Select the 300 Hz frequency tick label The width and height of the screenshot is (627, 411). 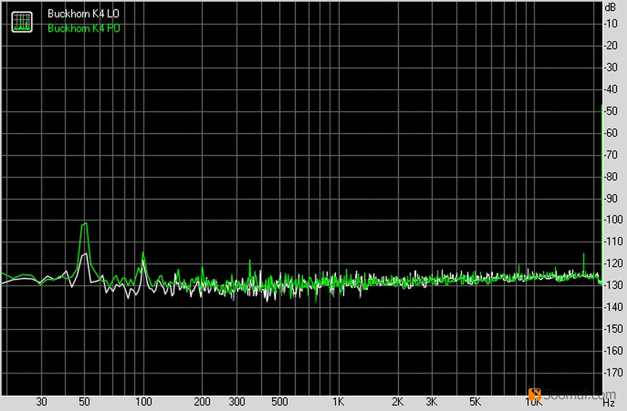pyautogui.click(x=236, y=402)
